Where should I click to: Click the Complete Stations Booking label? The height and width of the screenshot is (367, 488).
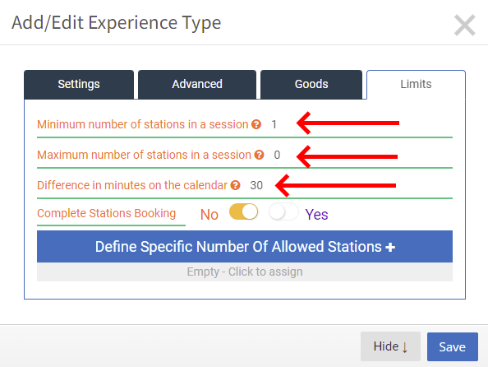(x=107, y=213)
